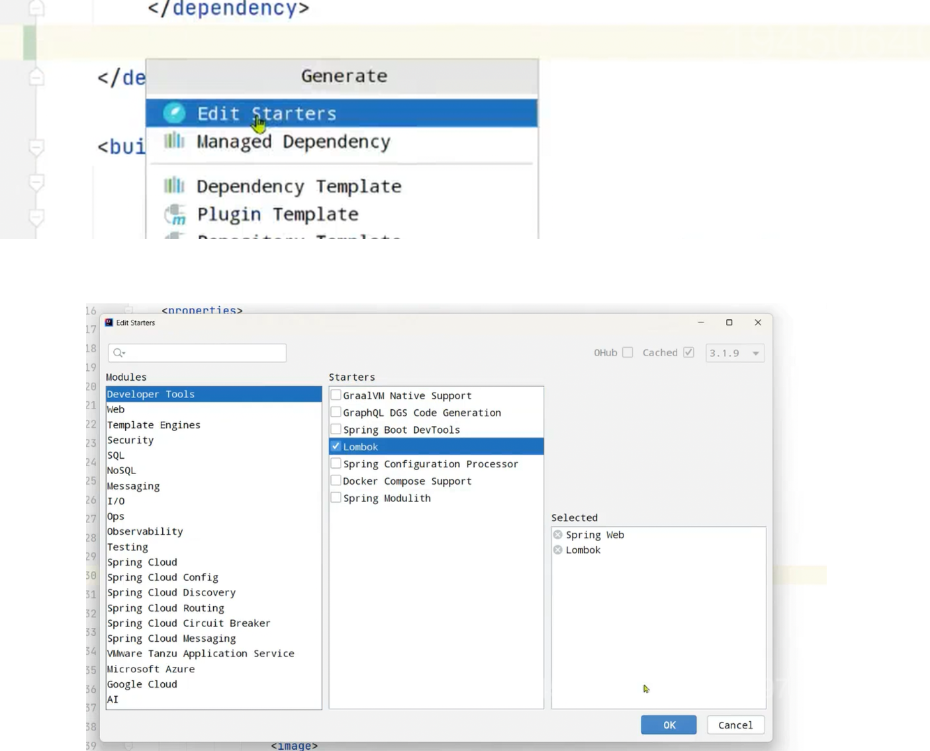The width and height of the screenshot is (930, 751).
Task: Select Edit Starters in Generate menu
Action: [342, 113]
